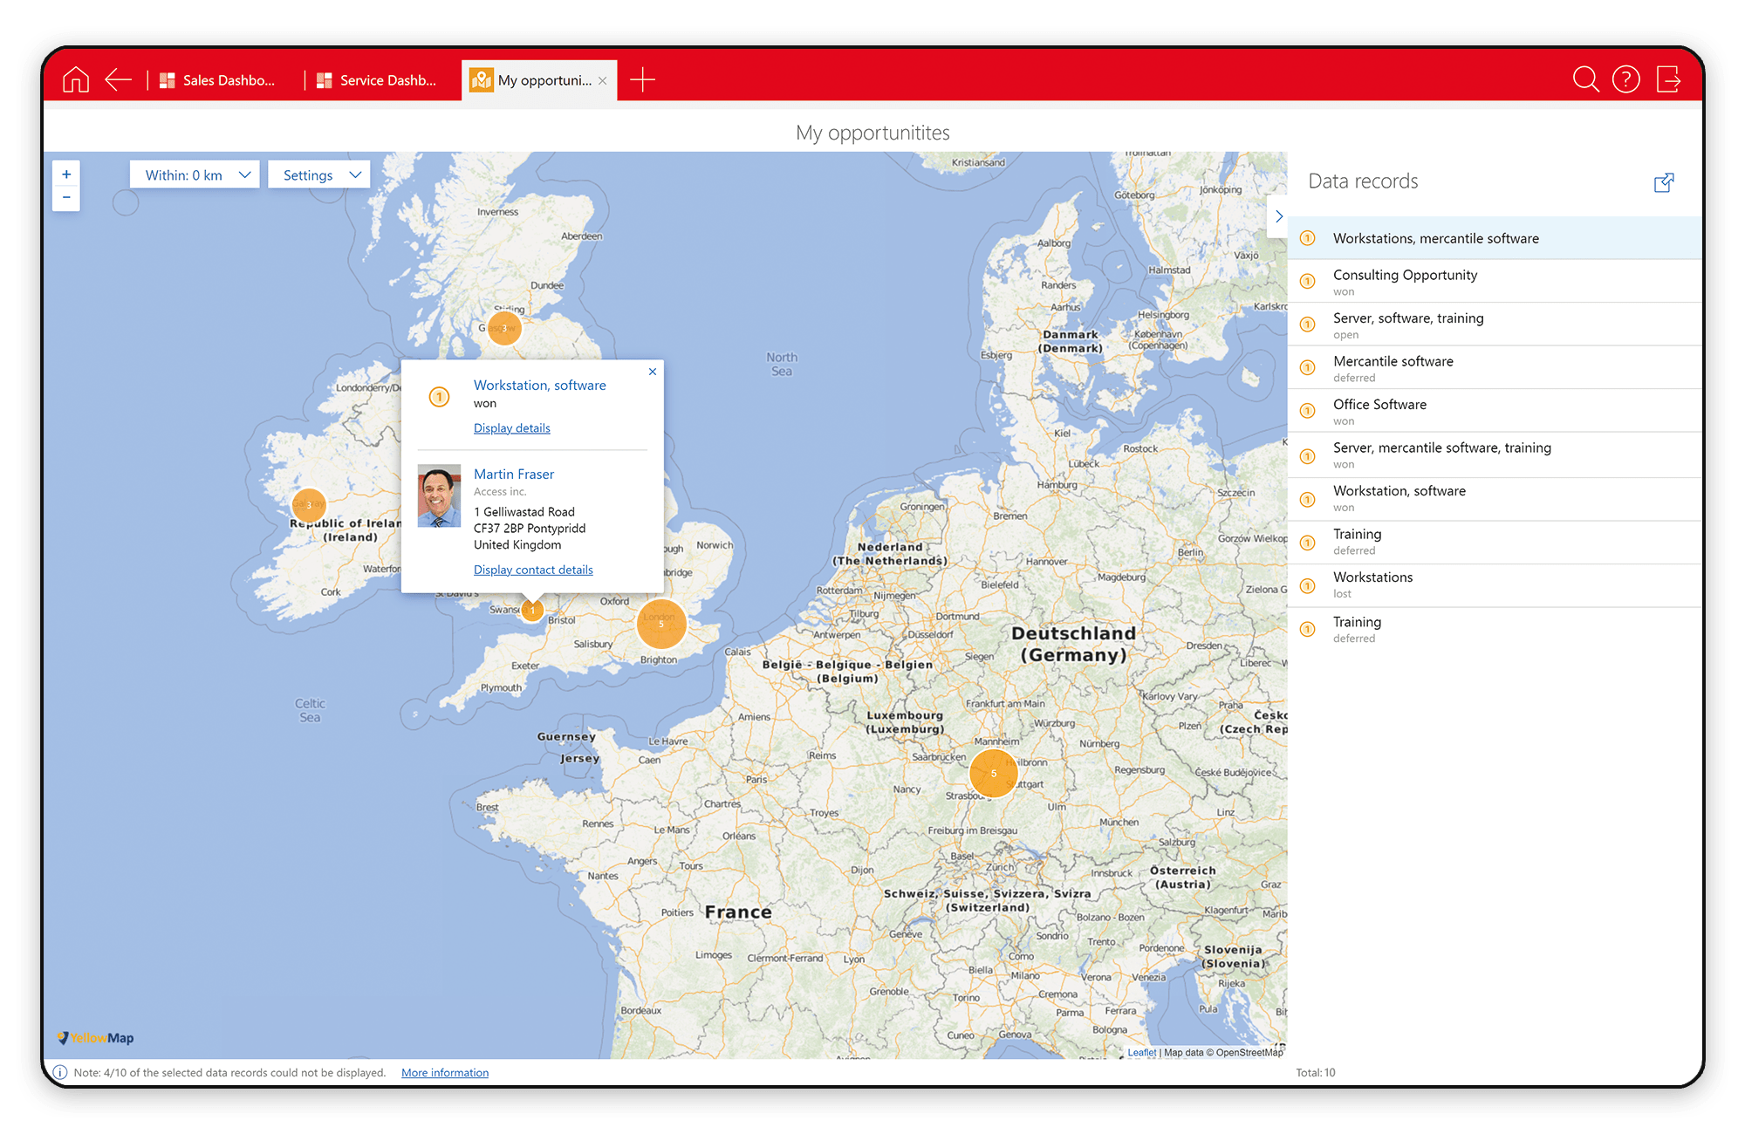
Task: Collapse the Data records side panel
Action: 1278,216
